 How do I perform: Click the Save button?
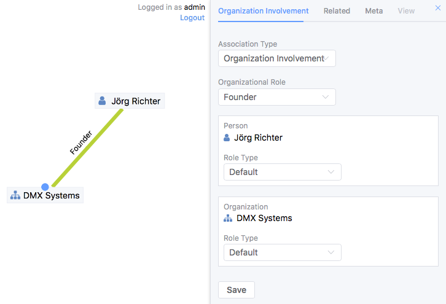[237, 290]
